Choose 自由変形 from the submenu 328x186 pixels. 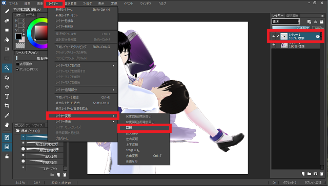[x=132, y=156]
